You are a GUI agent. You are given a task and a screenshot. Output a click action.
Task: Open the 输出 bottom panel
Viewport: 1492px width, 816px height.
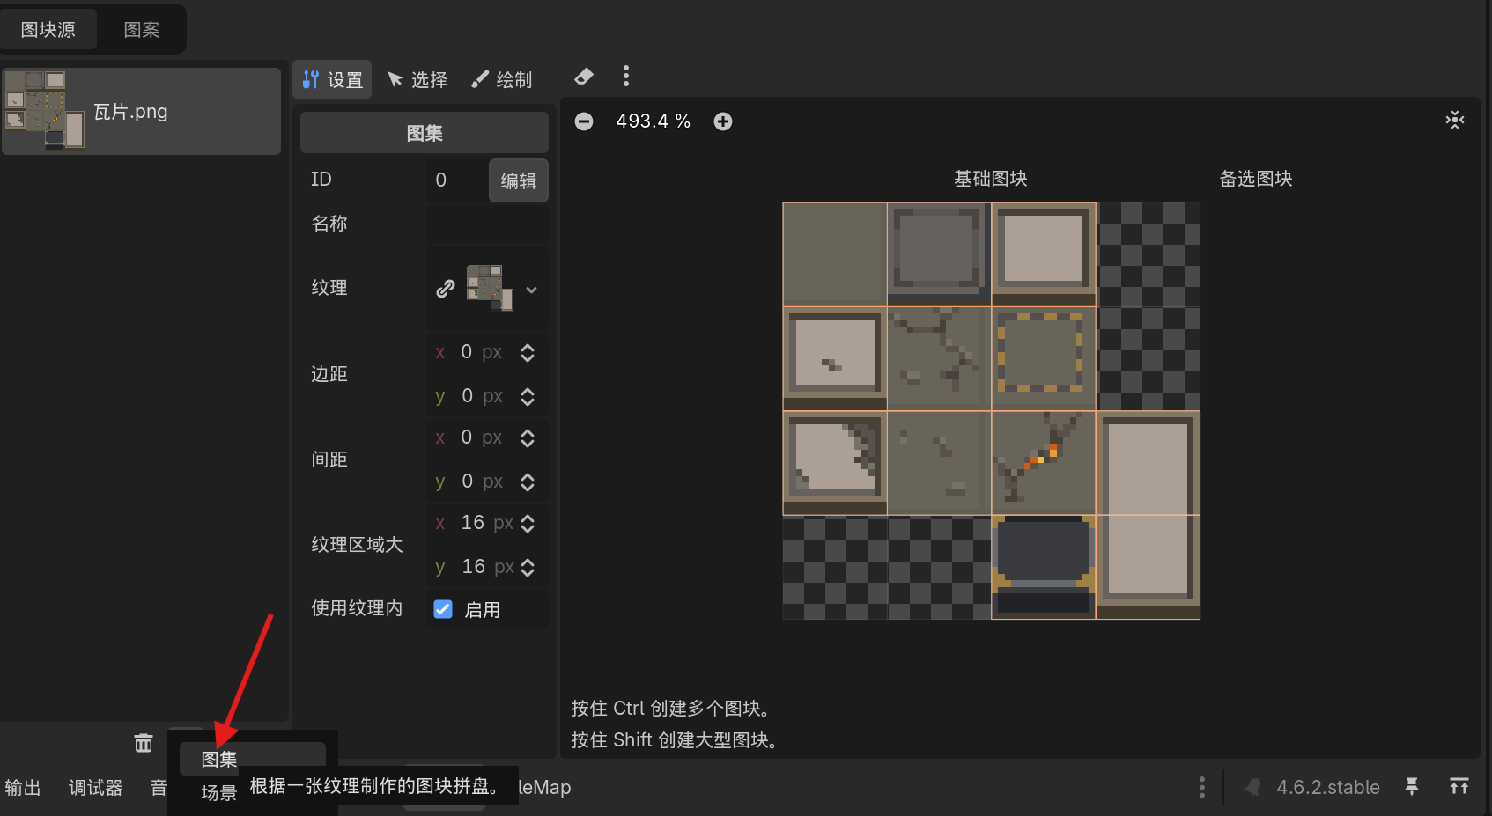23,787
